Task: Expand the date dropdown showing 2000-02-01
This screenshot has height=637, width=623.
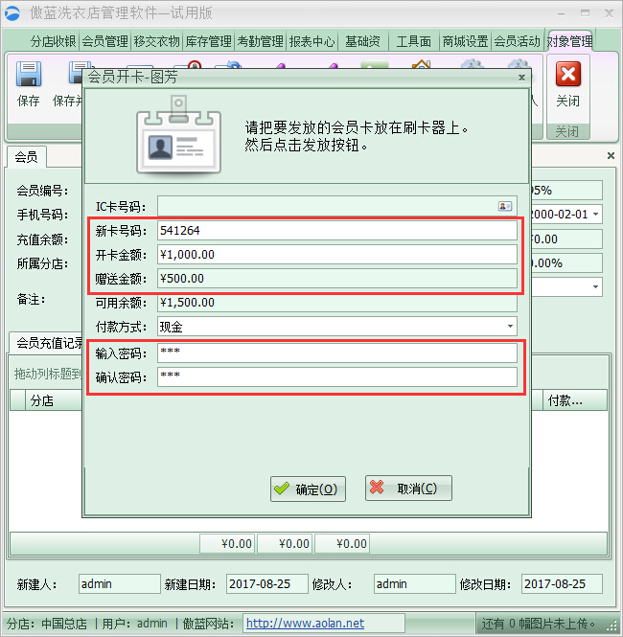Action: 595,215
